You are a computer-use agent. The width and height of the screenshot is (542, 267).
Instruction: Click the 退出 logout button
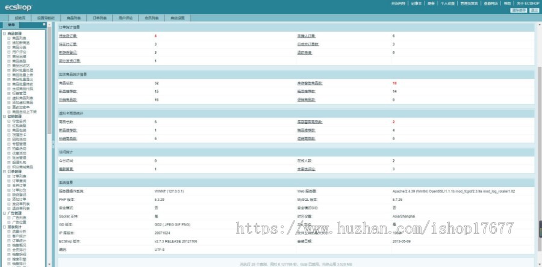[534, 10]
